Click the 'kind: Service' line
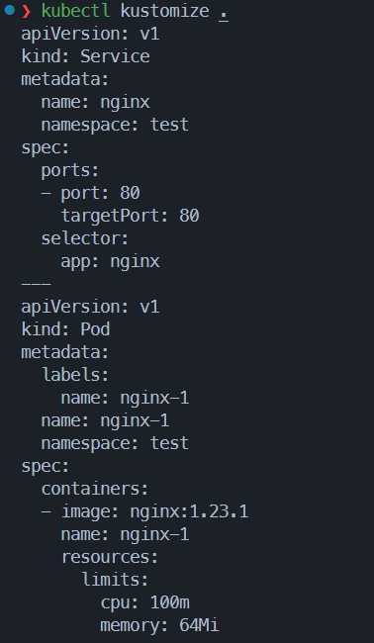Viewport: 374px width, 643px height. click(x=85, y=56)
